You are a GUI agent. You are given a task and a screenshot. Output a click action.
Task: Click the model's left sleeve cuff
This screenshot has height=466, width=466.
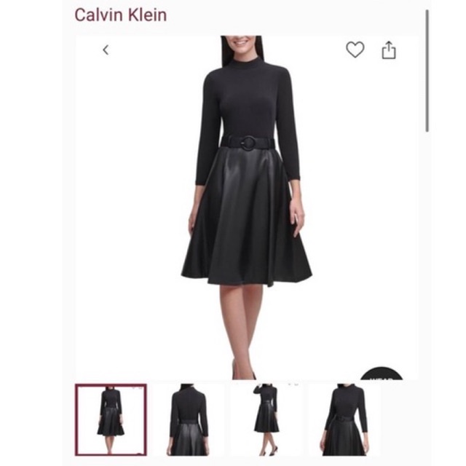click(x=293, y=178)
